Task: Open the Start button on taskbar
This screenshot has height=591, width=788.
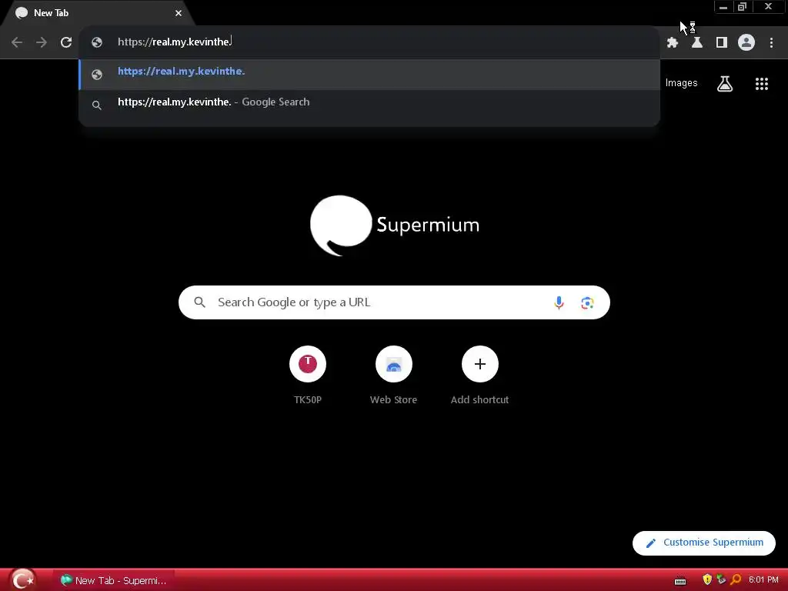Action: (x=22, y=580)
